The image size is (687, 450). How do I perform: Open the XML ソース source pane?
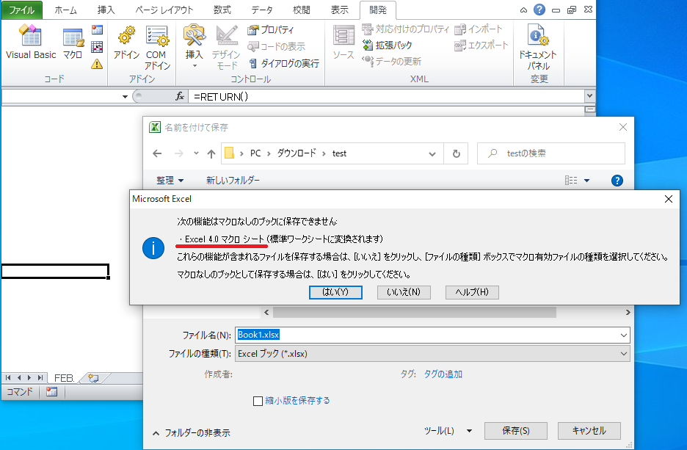(343, 42)
